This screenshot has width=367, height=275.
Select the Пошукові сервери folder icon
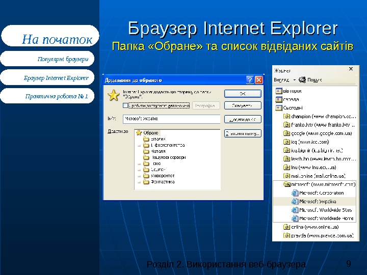pos(146,157)
